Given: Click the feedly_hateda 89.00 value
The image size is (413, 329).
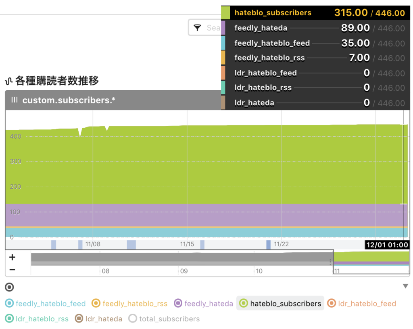Looking at the screenshot, I should pyautogui.click(x=355, y=28).
